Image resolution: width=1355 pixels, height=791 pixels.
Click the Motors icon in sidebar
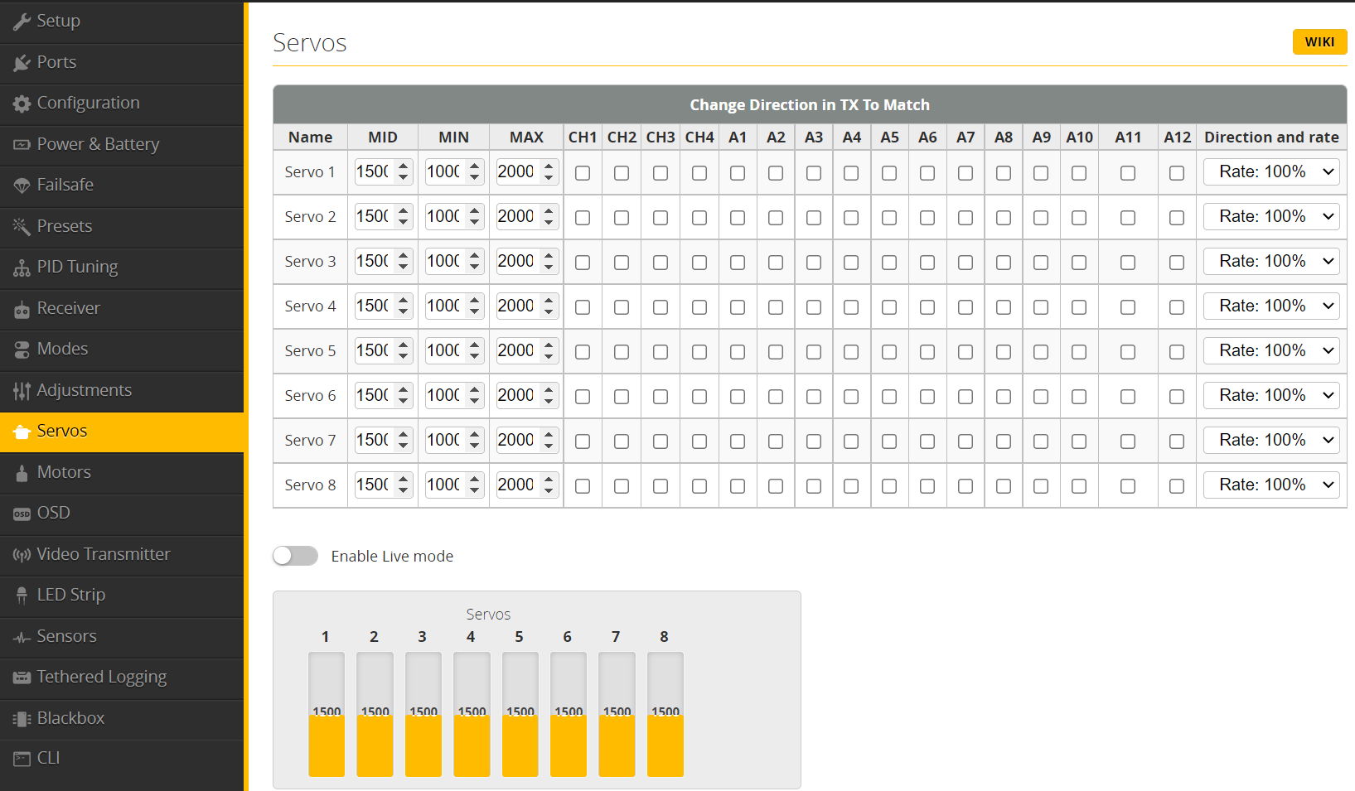pos(22,473)
